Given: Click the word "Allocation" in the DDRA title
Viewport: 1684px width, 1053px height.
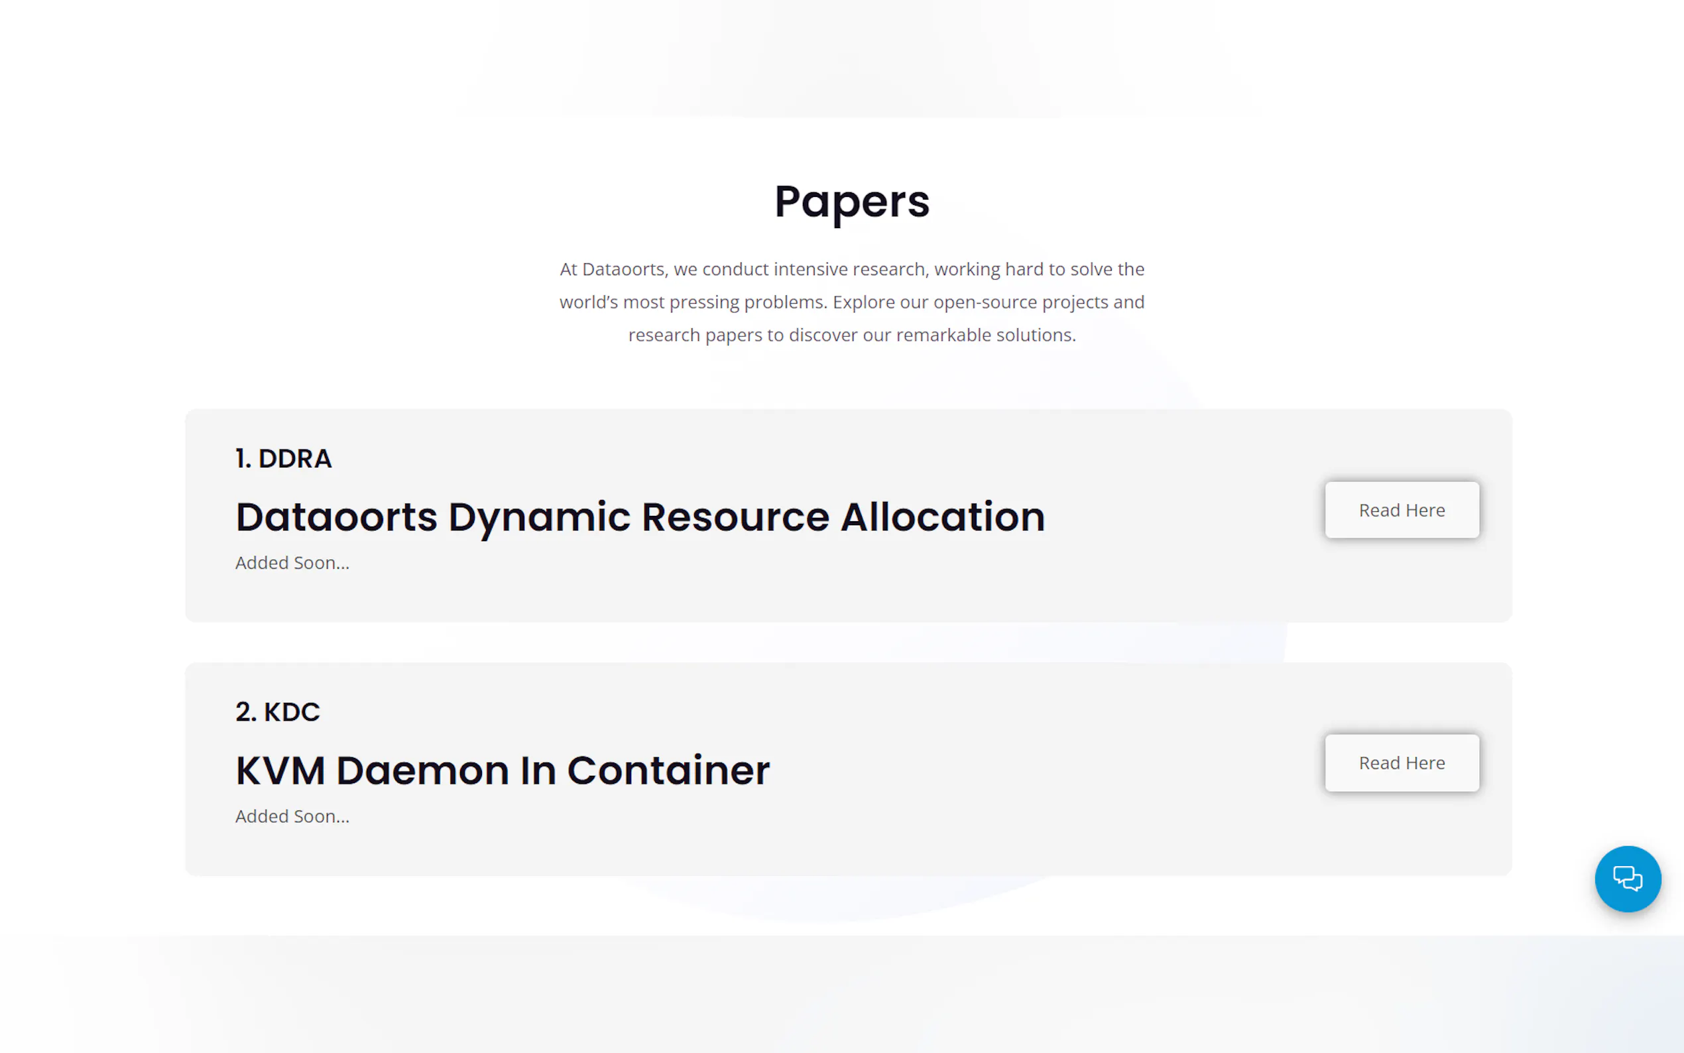Looking at the screenshot, I should [943, 517].
